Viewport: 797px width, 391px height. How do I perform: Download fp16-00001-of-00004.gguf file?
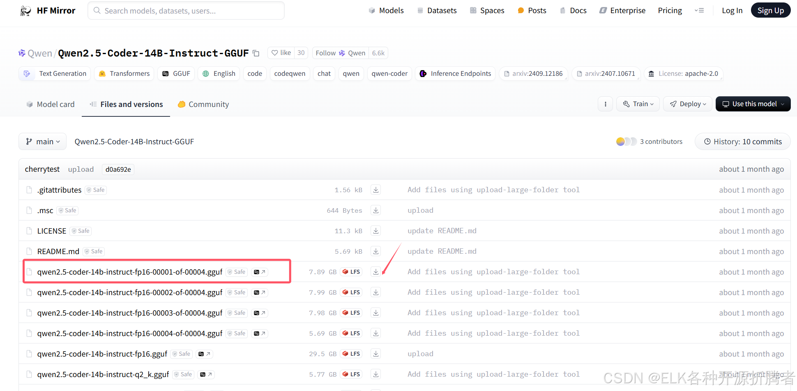(x=375, y=272)
